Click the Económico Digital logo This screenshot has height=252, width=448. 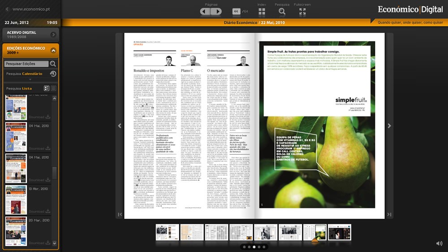(x=410, y=9)
